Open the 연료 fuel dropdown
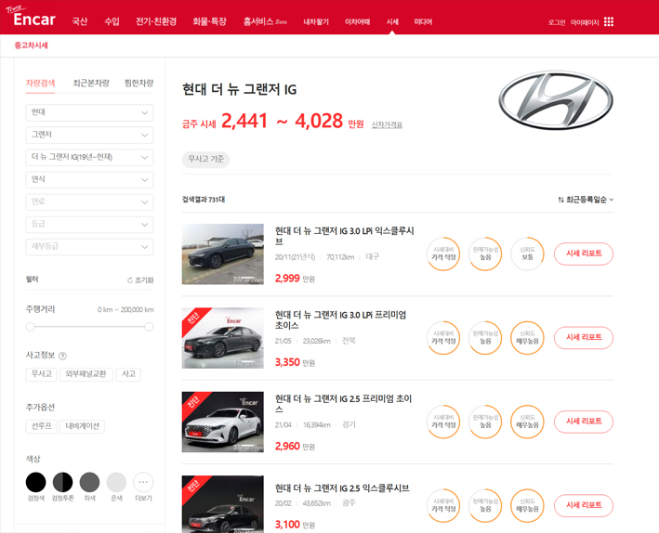659x533 pixels. coord(89,202)
